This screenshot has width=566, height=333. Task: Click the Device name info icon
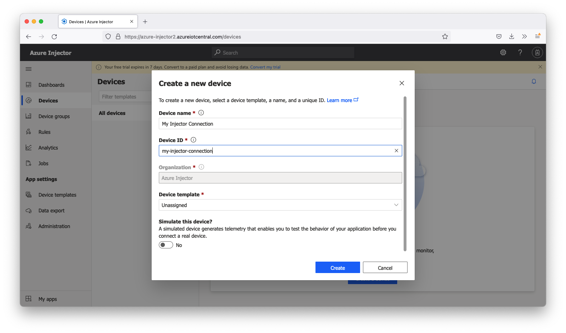coord(201,113)
